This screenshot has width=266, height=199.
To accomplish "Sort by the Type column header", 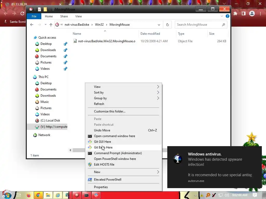I will click(181, 34).
